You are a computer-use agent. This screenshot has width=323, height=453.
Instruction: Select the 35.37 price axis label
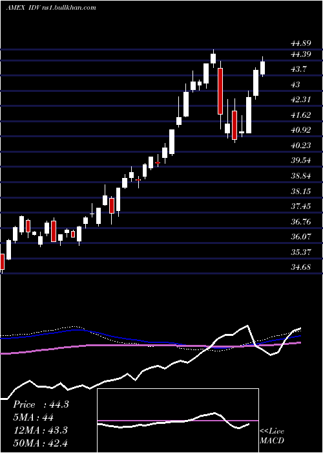[301, 252]
